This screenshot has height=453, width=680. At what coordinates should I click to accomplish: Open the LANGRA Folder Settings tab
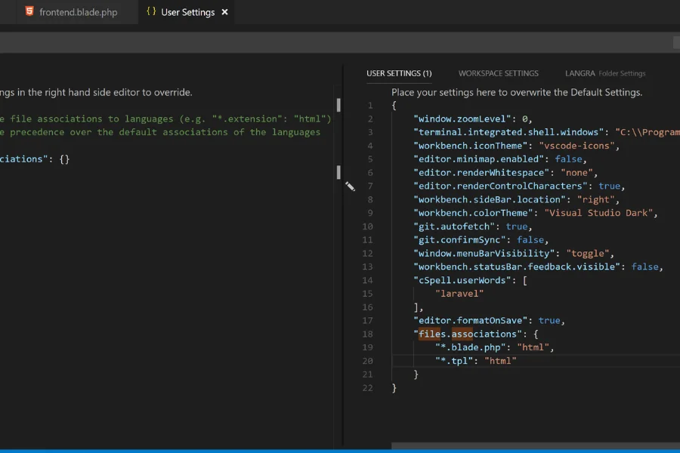604,73
